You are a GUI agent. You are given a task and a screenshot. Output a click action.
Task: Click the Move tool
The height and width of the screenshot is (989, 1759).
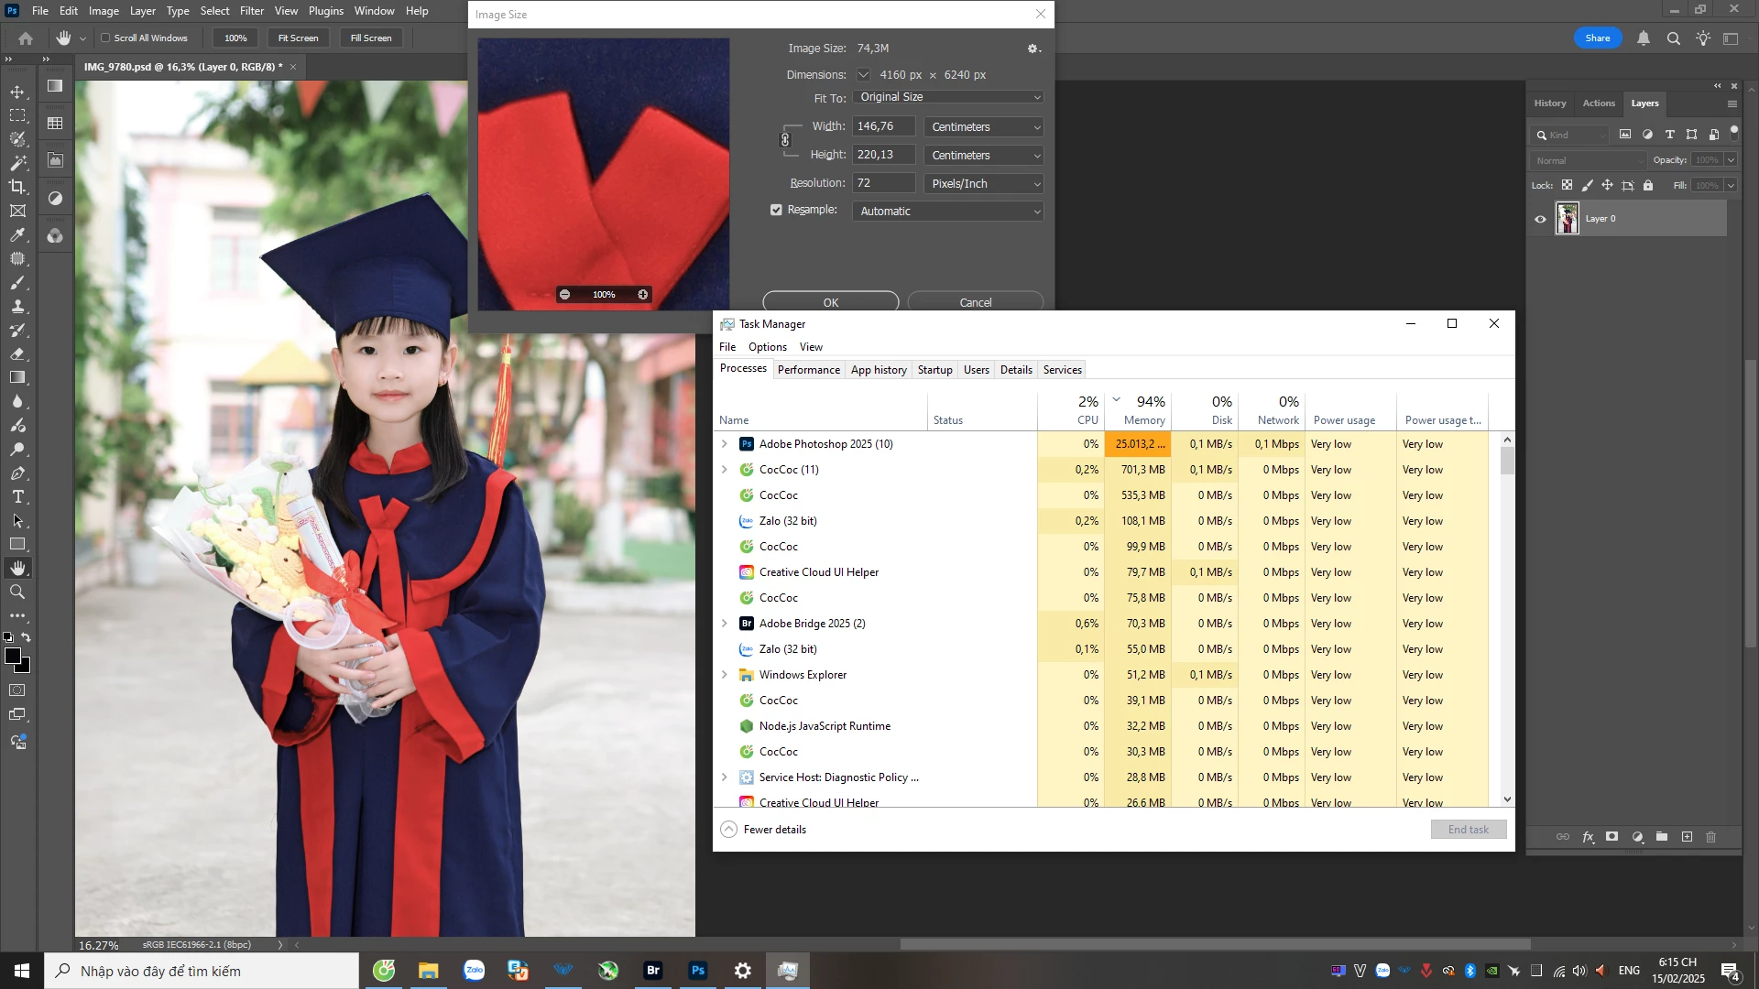click(17, 92)
